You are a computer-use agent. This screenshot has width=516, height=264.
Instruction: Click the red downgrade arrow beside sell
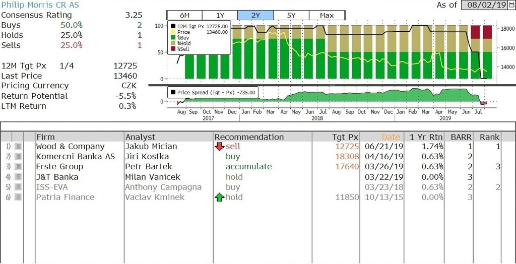pos(220,147)
